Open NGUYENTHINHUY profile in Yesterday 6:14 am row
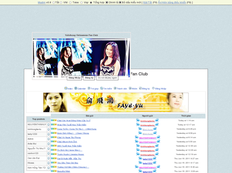The height and width of the screenshot is (173, 232). click(x=147, y=138)
